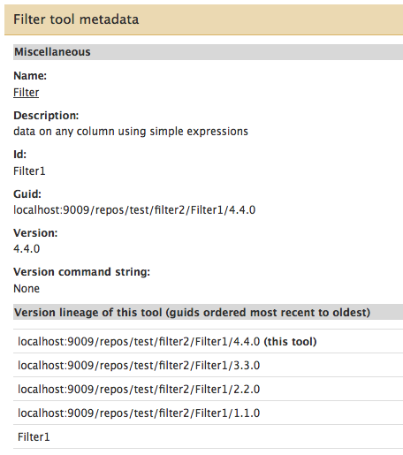
Task: Select the Id value 'Filter1' under Id
Action: coord(29,171)
